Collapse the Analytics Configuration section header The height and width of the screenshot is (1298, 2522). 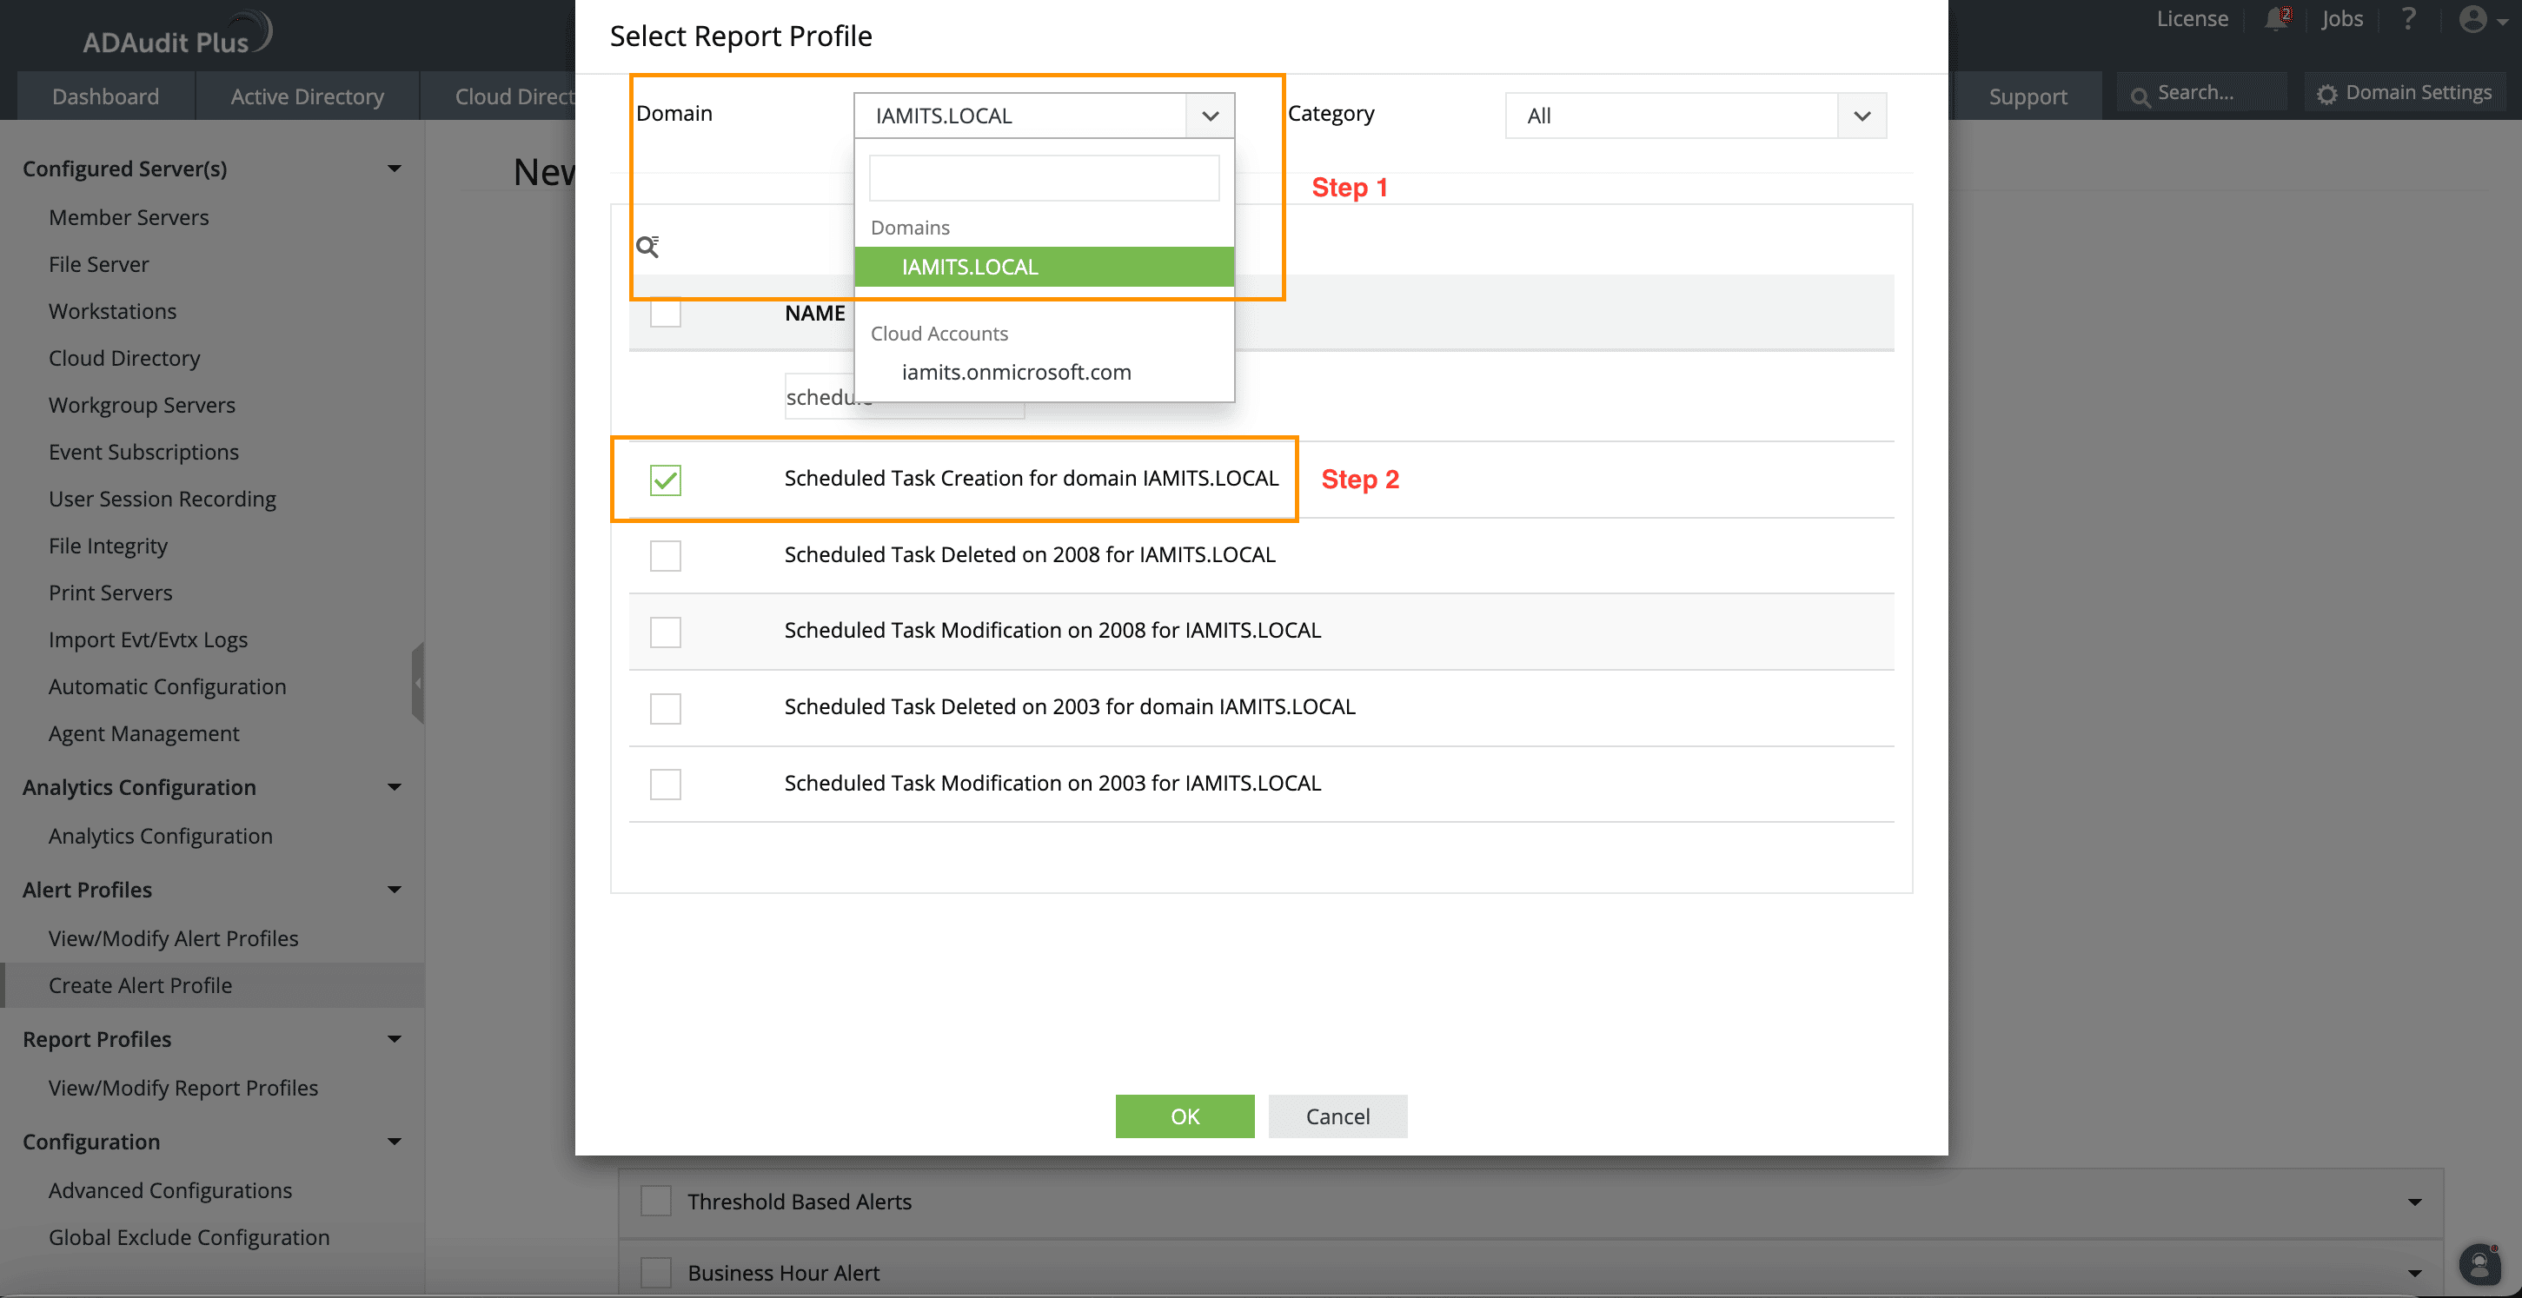(395, 787)
